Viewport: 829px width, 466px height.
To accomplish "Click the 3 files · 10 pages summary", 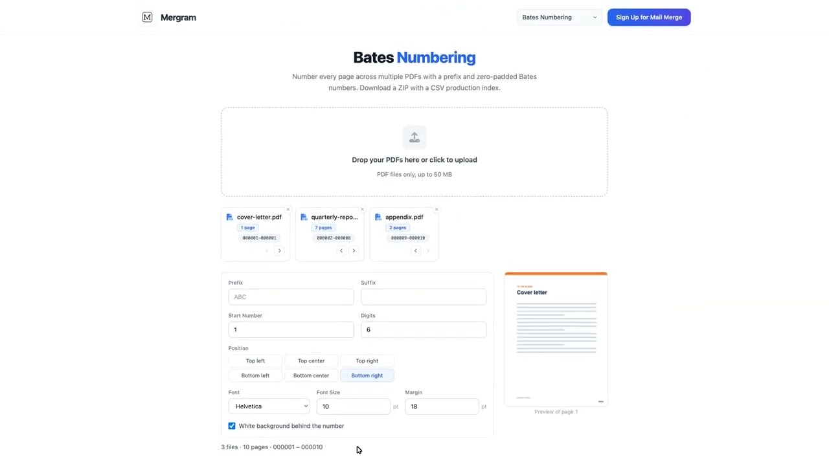I will pos(272,447).
